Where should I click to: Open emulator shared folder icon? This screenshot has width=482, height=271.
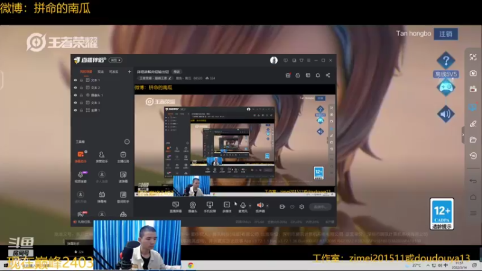tap(473, 140)
